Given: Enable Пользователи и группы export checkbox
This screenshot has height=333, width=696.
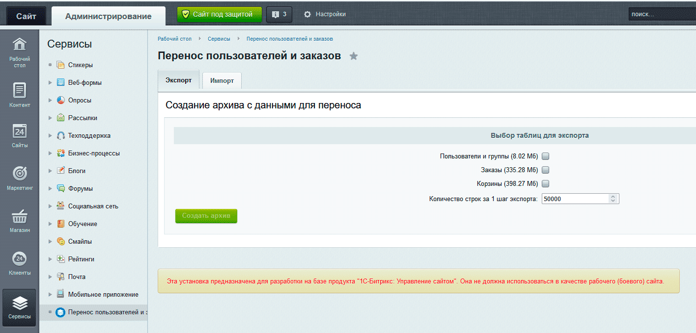Looking at the screenshot, I should pyautogui.click(x=545, y=156).
